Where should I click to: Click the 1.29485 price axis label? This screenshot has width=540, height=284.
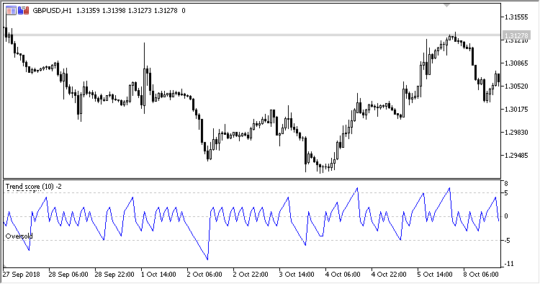tap(516, 156)
